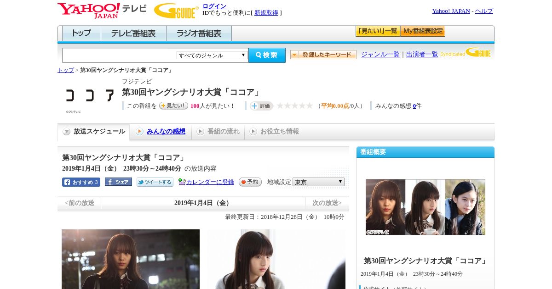Image resolution: width=552 pixels, height=289 pixels.
Task: Click the 最終更新日 timestamp text
Action: pyautogui.click(x=285, y=217)
